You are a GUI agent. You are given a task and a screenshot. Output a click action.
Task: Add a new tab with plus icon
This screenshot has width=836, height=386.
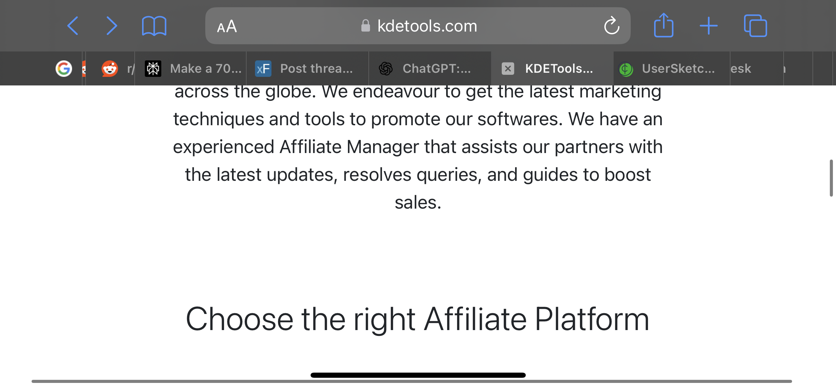709,26
